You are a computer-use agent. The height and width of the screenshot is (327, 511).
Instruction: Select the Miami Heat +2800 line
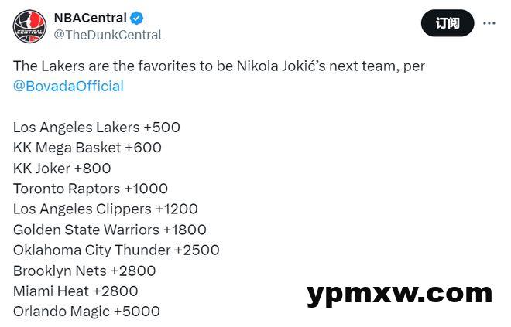76,291
